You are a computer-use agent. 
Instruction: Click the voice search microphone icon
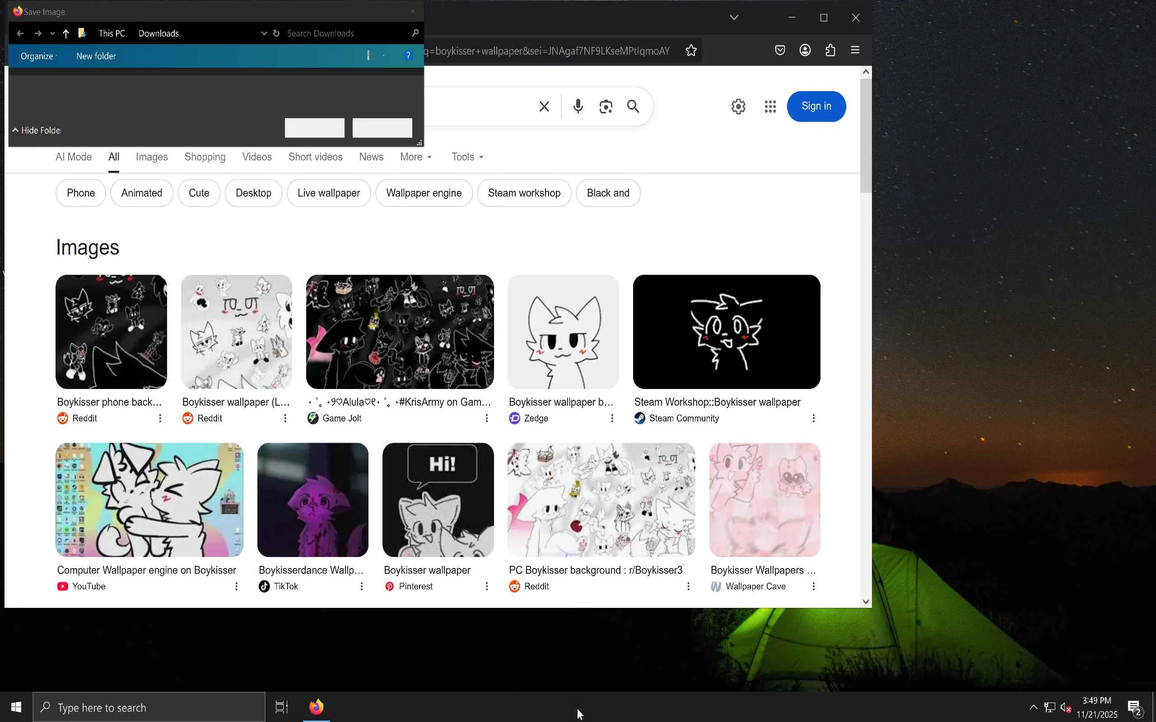pos(578,106)
